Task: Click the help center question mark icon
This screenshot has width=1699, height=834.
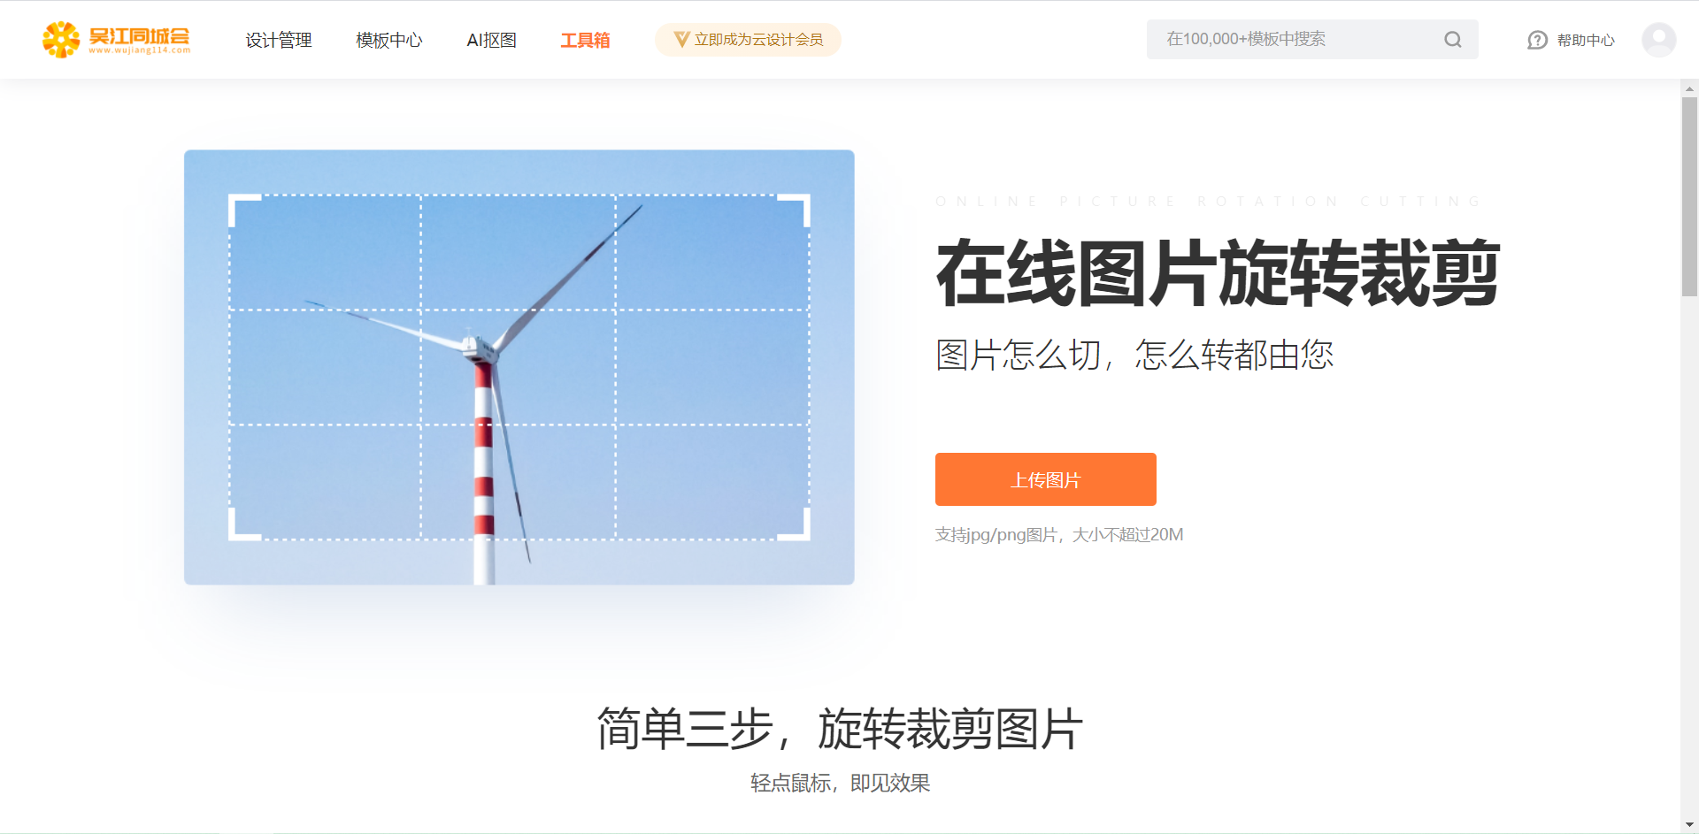Action: (1537, 40)
